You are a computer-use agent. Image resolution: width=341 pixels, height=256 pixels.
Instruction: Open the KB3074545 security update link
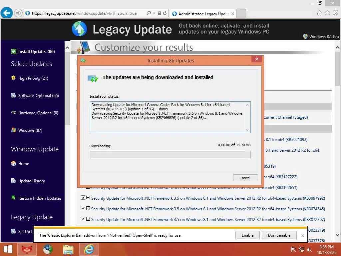click(x=208, y=209)
